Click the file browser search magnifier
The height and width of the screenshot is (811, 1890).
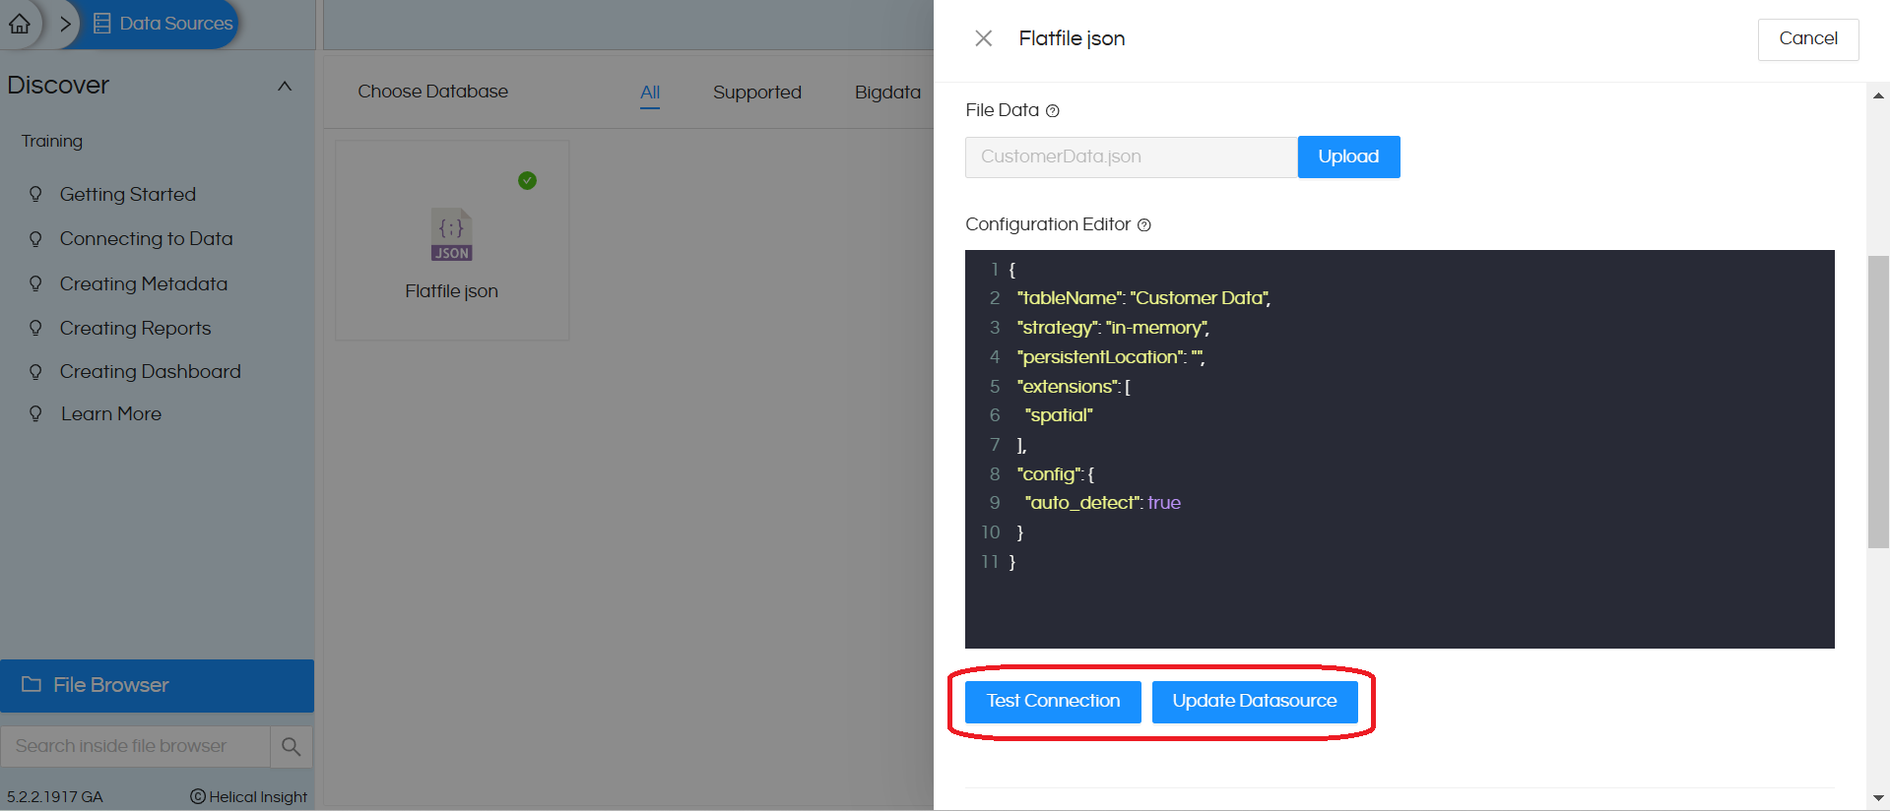point(292,746)
